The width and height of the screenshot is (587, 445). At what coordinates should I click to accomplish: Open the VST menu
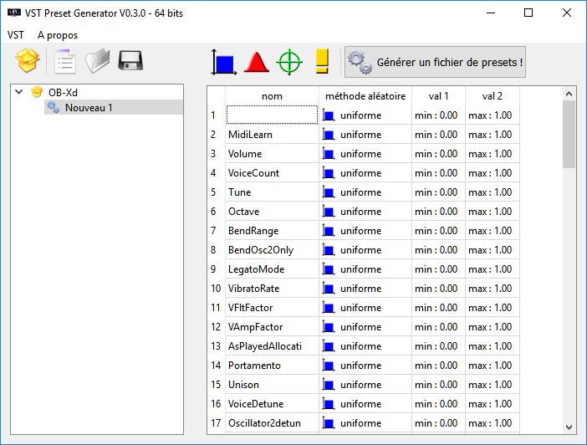pyautogui.click(x=16, y=35)
